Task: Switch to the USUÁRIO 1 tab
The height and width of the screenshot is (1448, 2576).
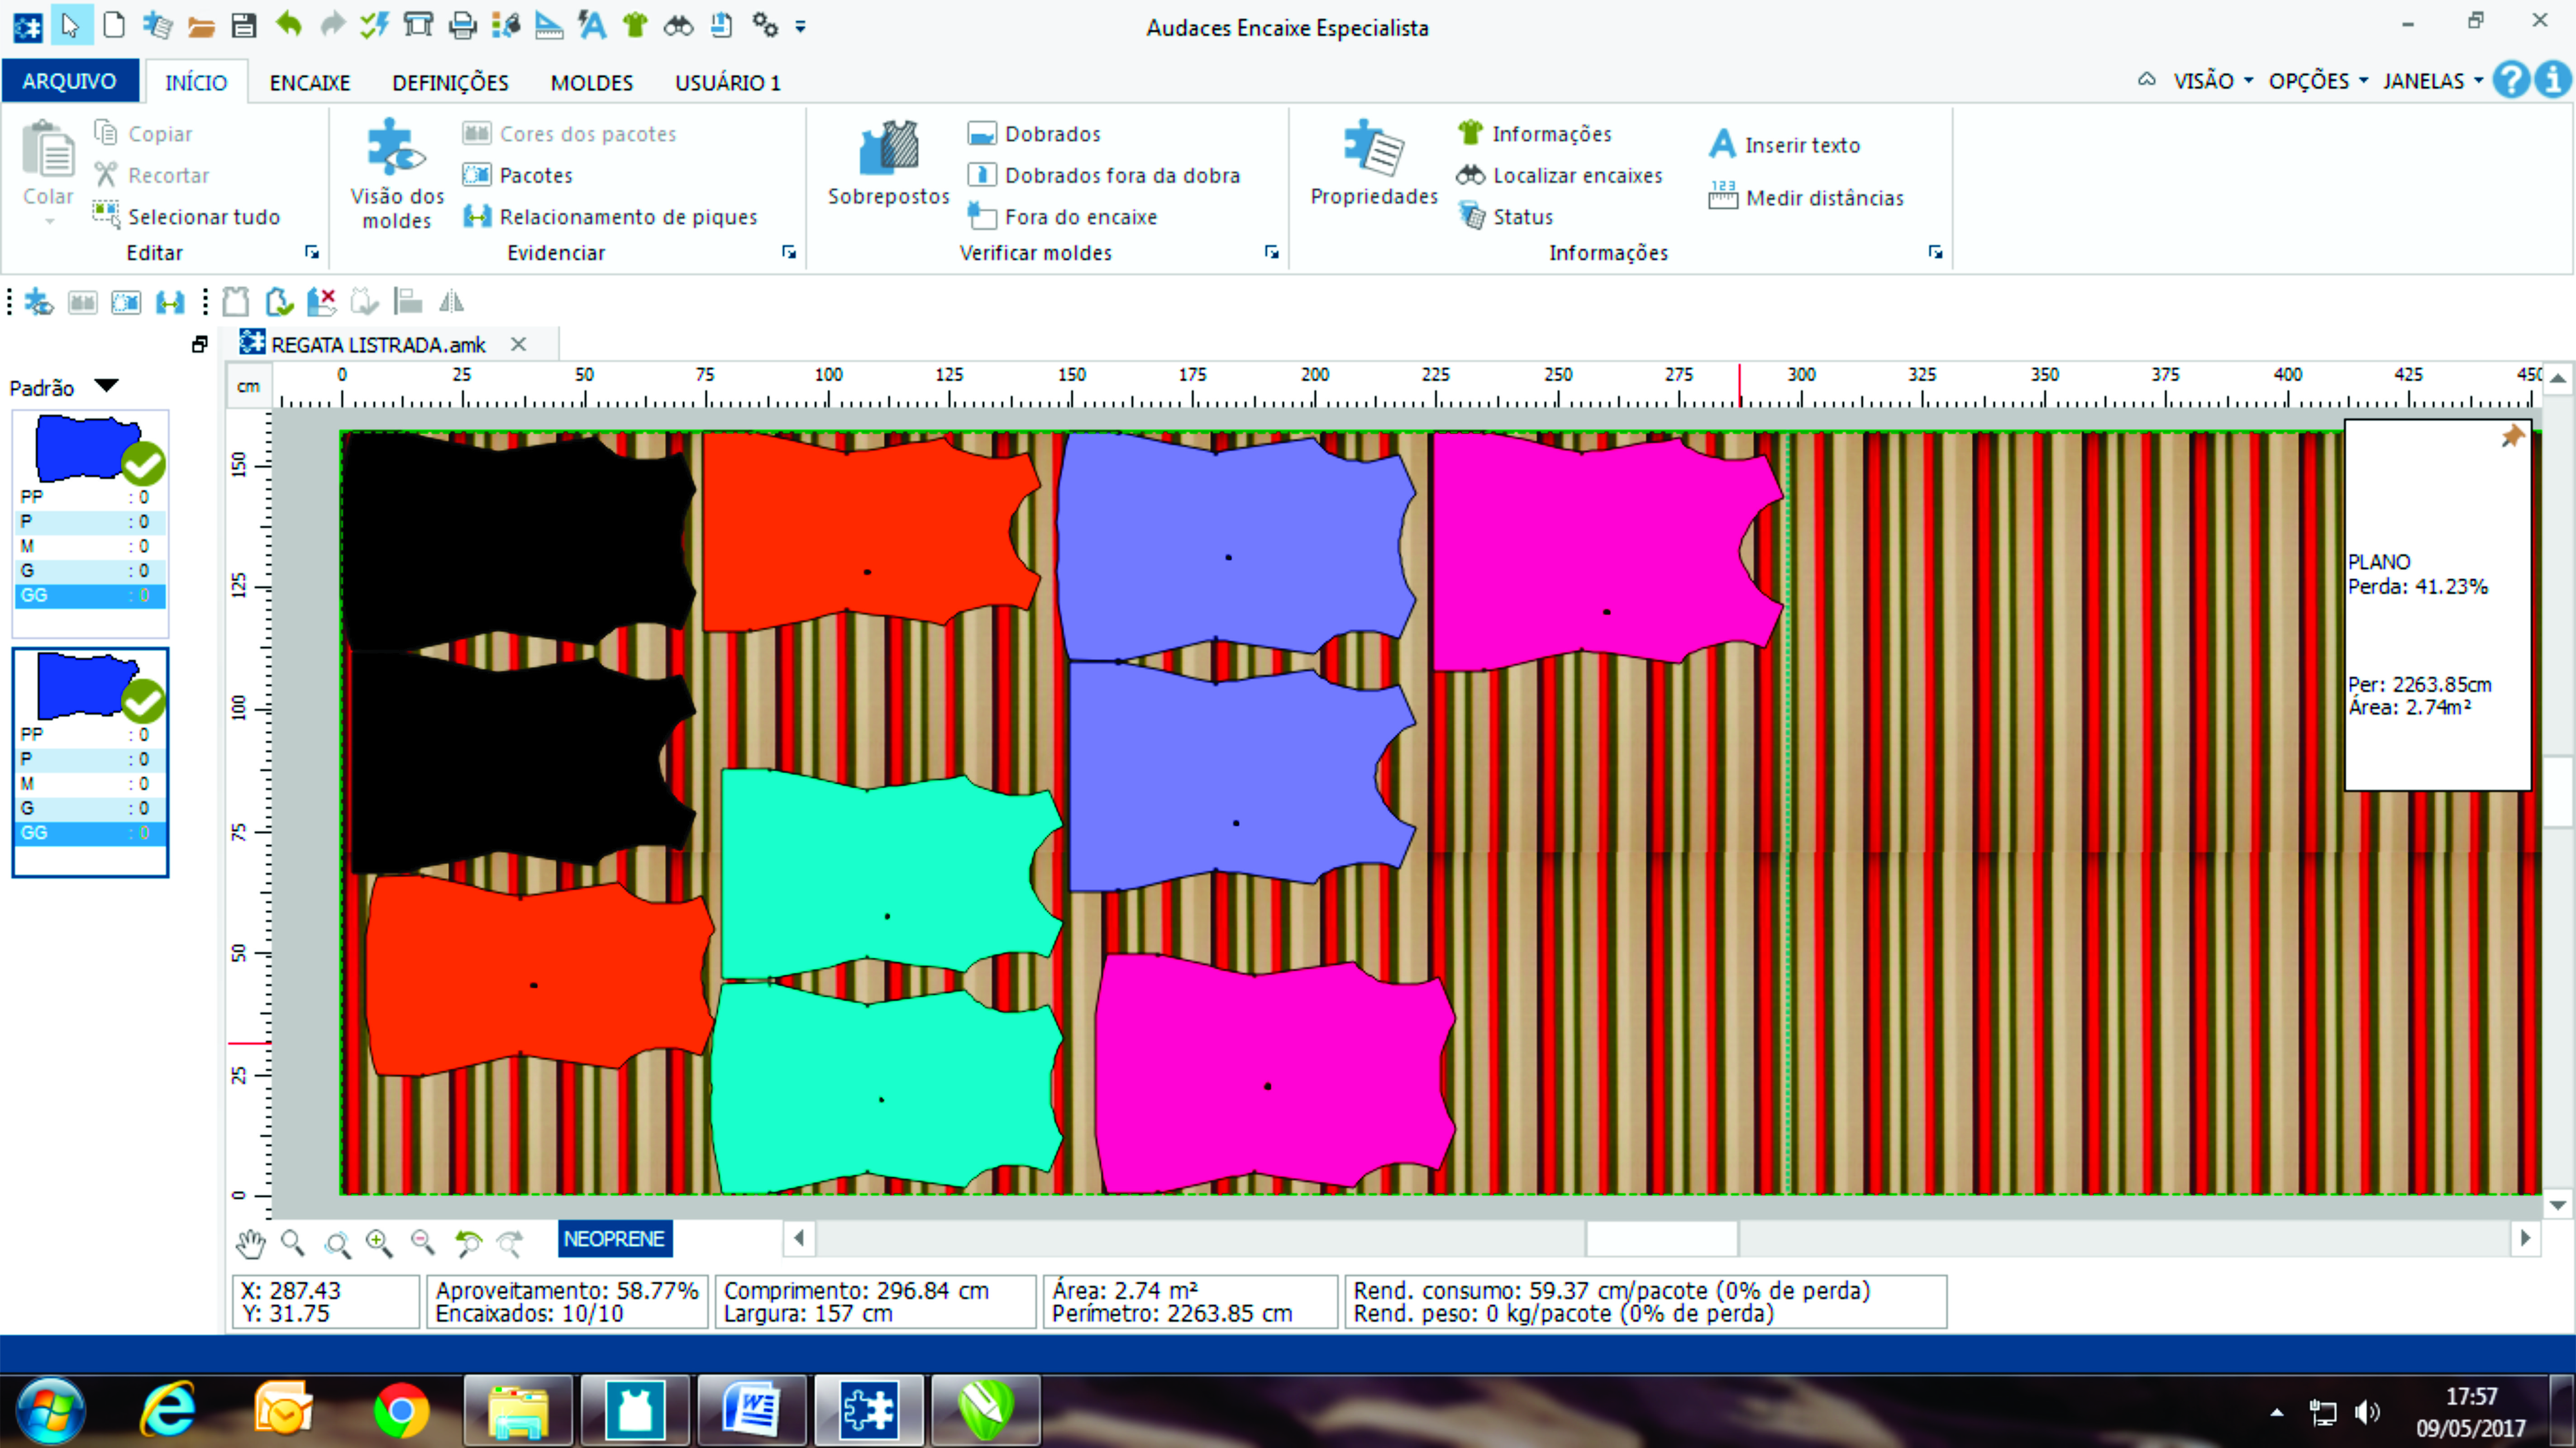Action: (728, 82)
